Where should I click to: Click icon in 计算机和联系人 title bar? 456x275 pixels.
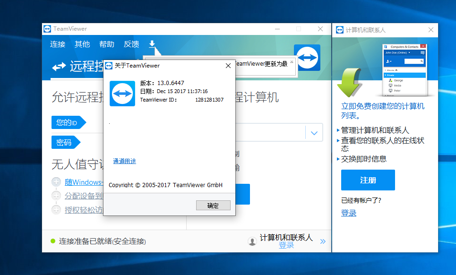pyautogui.click(x=340, y=30)
